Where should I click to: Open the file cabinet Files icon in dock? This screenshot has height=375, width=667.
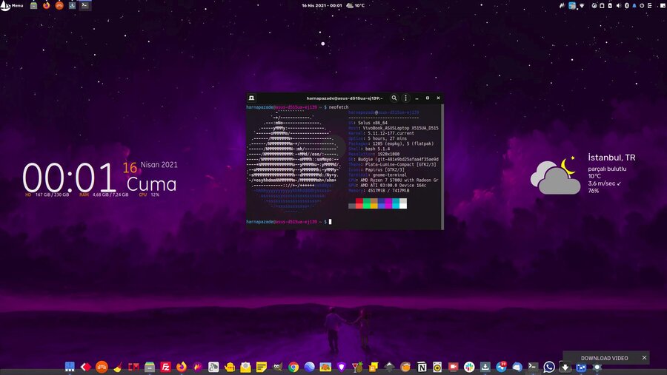point(150,367)
